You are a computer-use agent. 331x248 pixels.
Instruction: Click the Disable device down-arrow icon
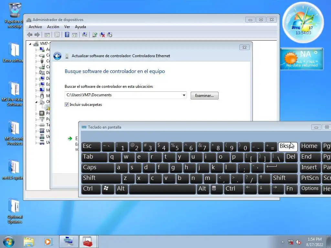tap(110, 35)
